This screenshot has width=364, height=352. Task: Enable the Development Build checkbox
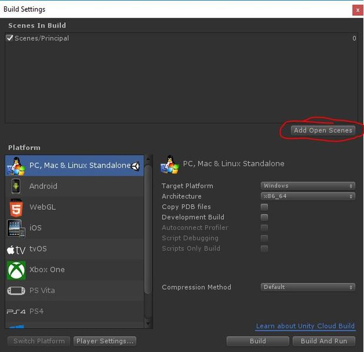click(x=264, y=217)
